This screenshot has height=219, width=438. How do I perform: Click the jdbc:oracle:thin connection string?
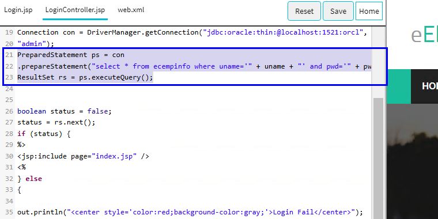[283, 32]
